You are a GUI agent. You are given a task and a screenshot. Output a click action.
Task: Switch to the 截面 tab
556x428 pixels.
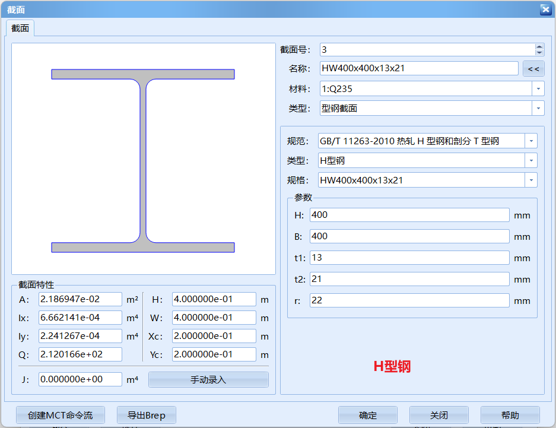(19, 27)
